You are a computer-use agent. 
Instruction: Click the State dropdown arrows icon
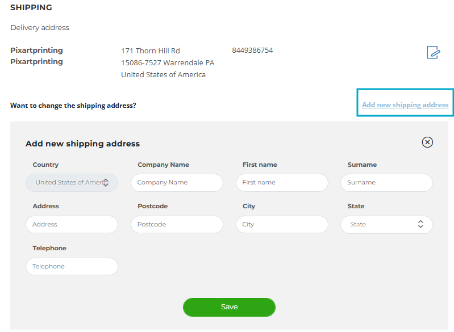(420, 224)
